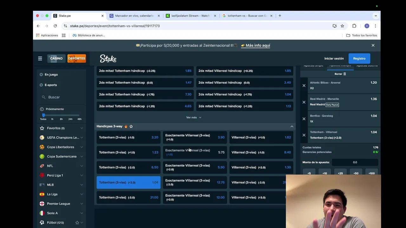
Task: Add +25 to the bet amount
Action: pos(340,173)
